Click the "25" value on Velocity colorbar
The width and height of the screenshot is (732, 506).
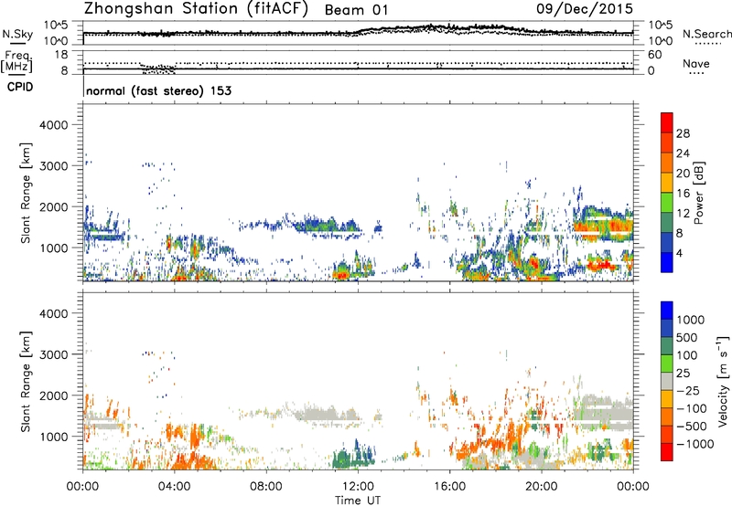click(684, 374)
